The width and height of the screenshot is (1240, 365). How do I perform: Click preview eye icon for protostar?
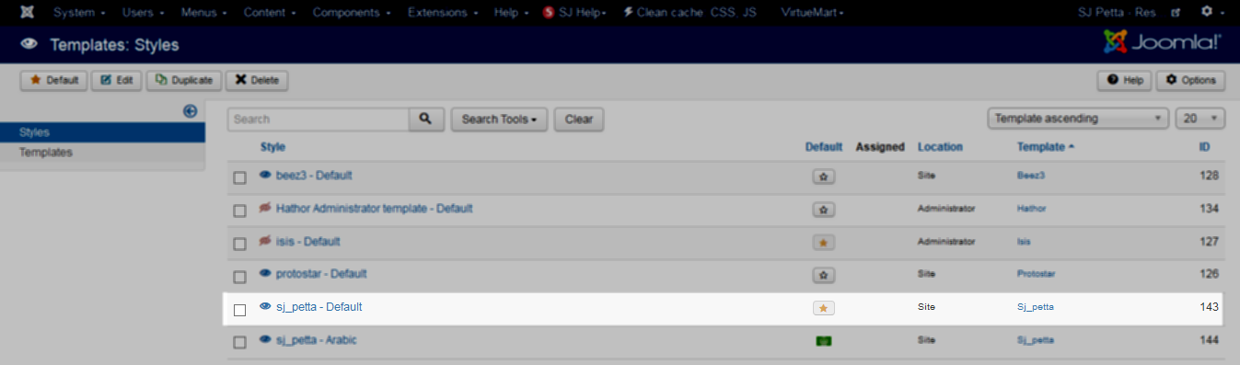click(x=265, y=273)
